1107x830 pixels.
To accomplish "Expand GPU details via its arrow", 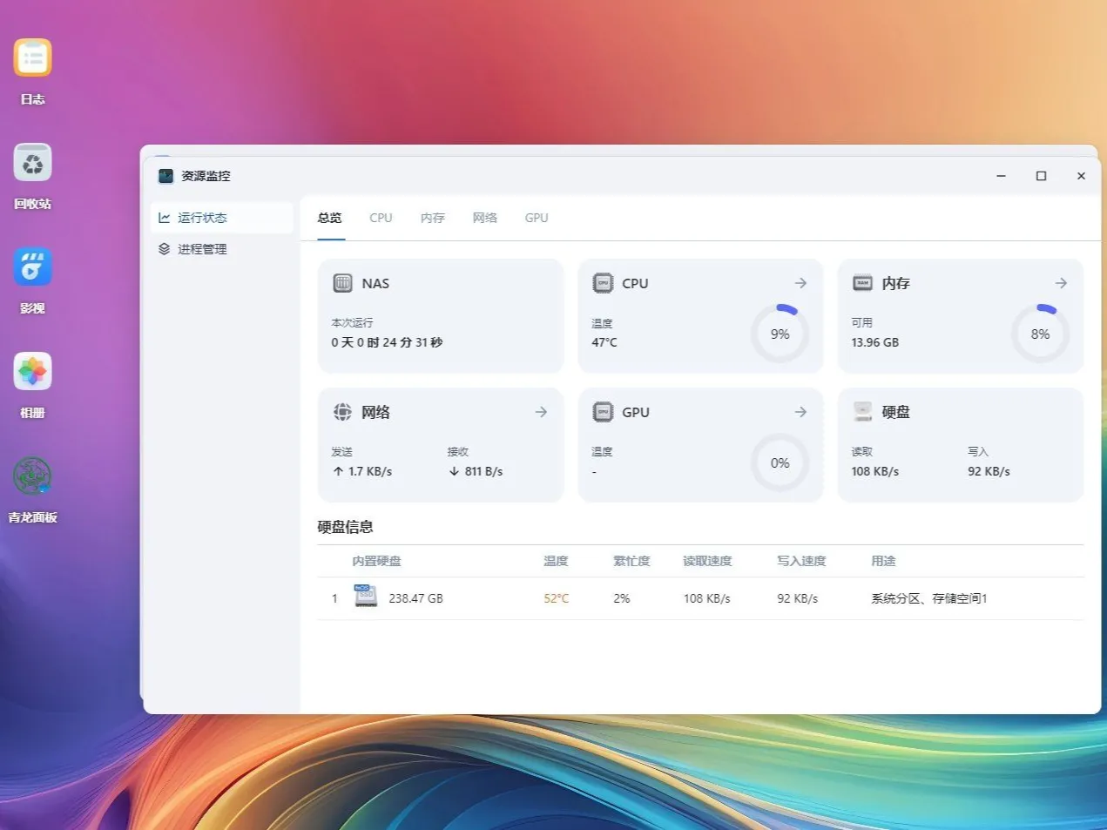I will click(x=800, y=411).
